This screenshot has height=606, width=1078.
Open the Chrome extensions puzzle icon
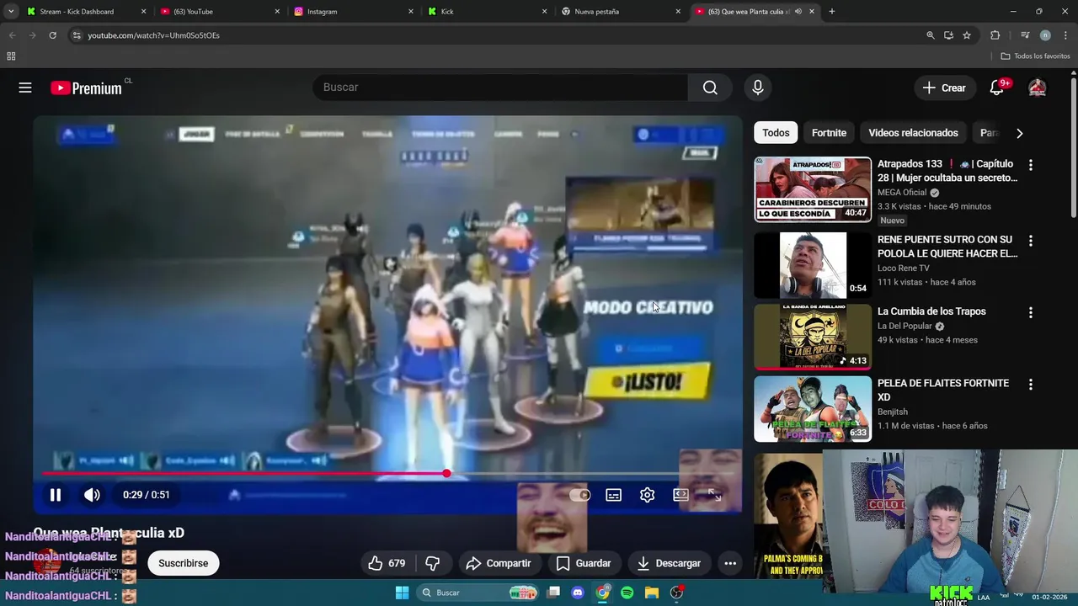pos(995,35)
